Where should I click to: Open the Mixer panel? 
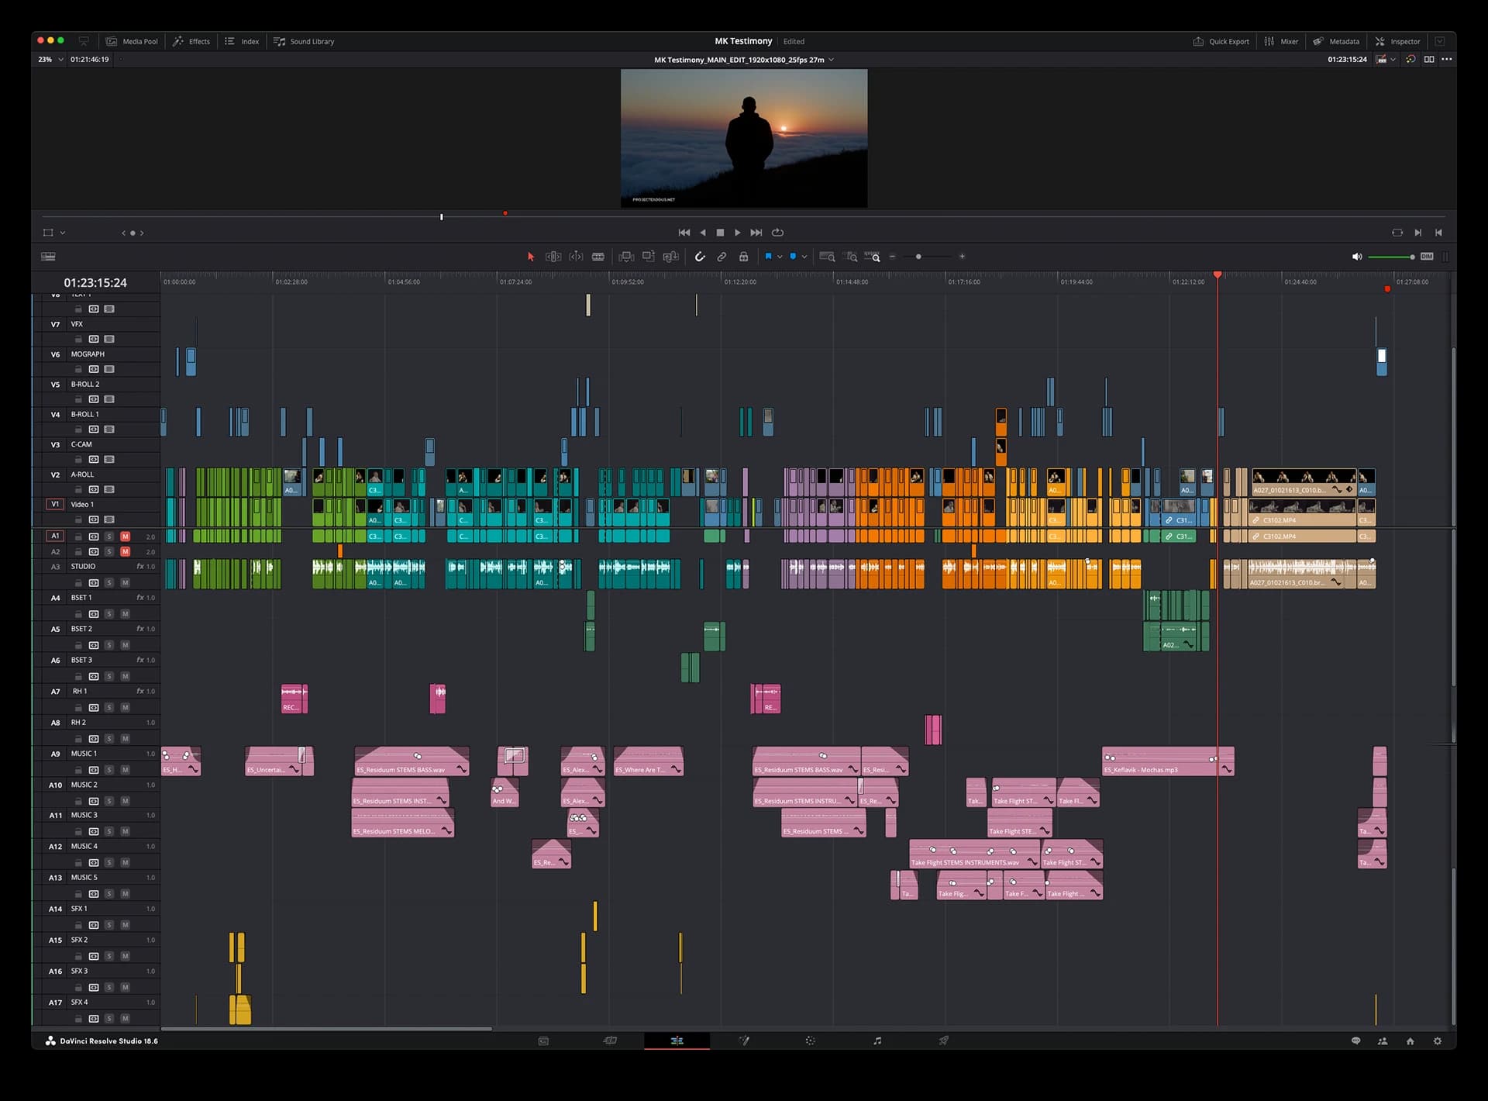click(x=1281, y=41)
